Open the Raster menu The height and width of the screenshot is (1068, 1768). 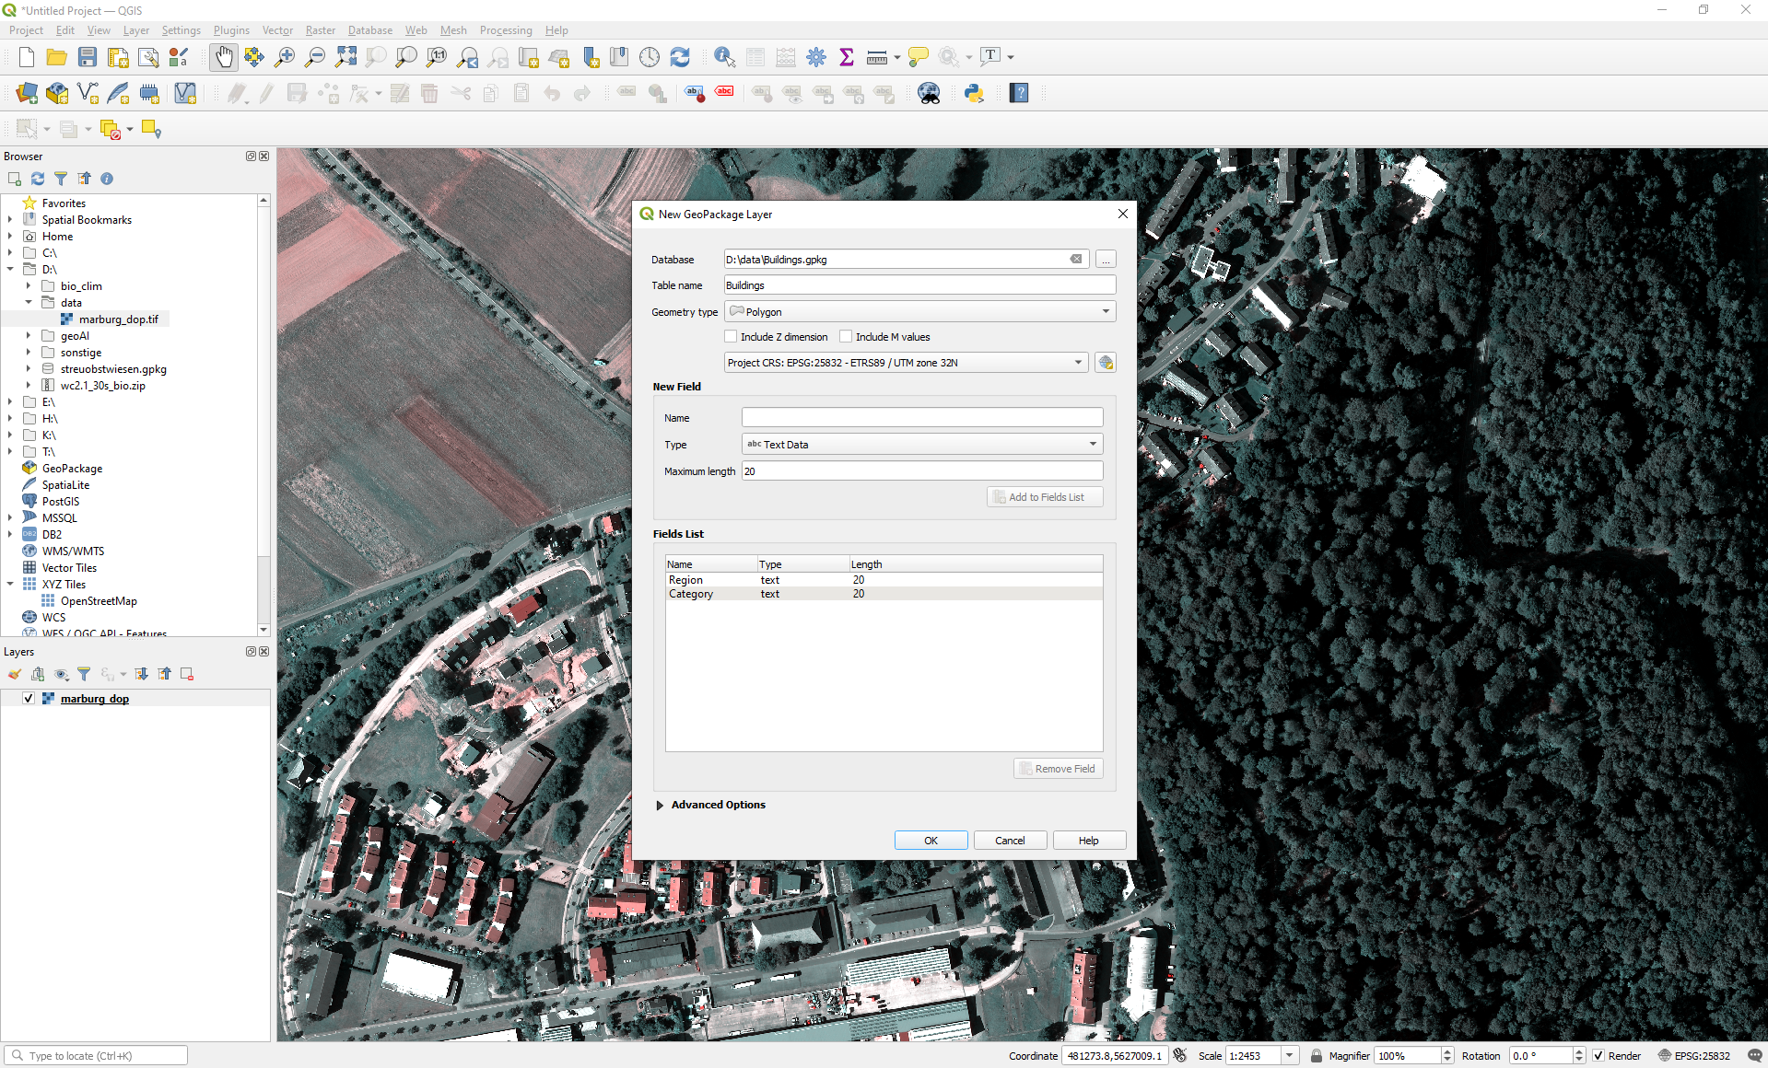coord(321,30)
